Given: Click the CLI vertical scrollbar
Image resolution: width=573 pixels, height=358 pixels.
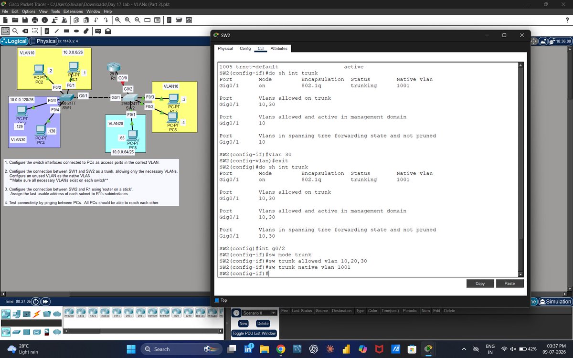Looking at the screenshot, I should point(520,169).
